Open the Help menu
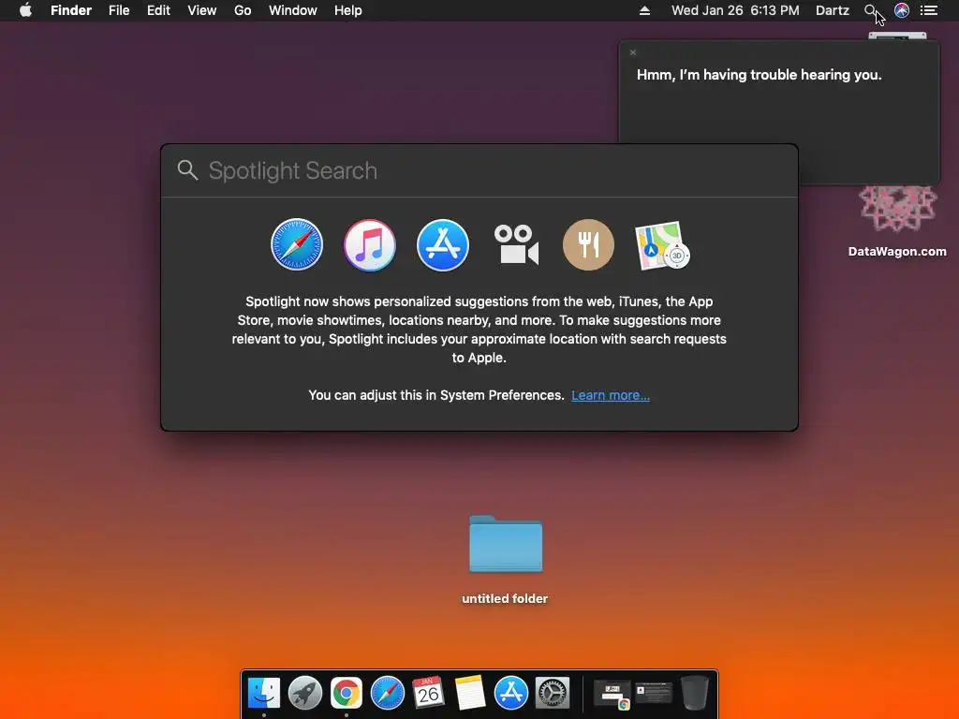 [348, 10]
